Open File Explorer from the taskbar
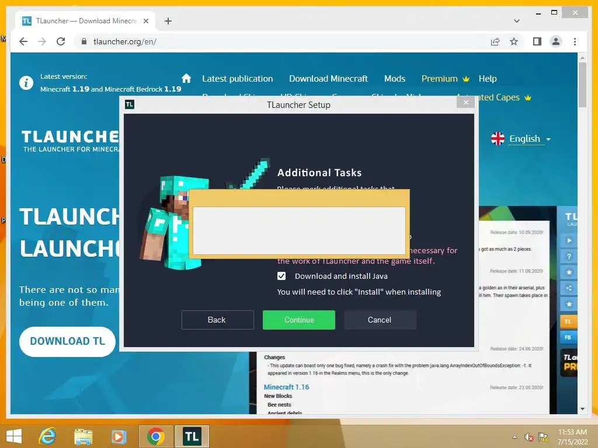 point(83,436)
